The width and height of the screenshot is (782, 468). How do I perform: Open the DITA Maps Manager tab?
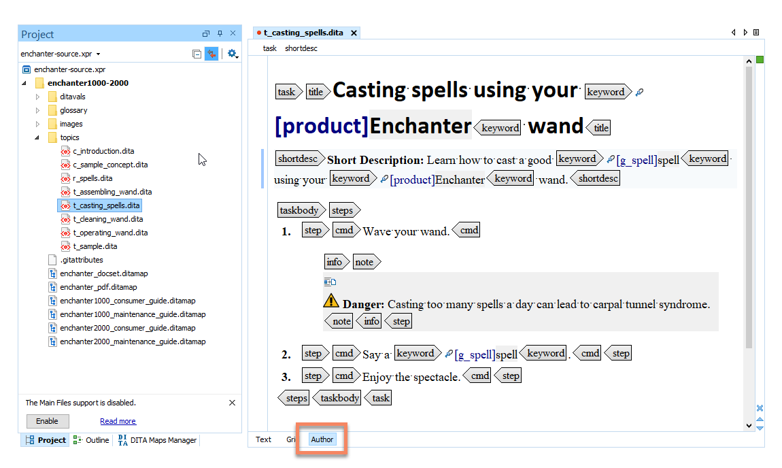[x=158, y=440]
